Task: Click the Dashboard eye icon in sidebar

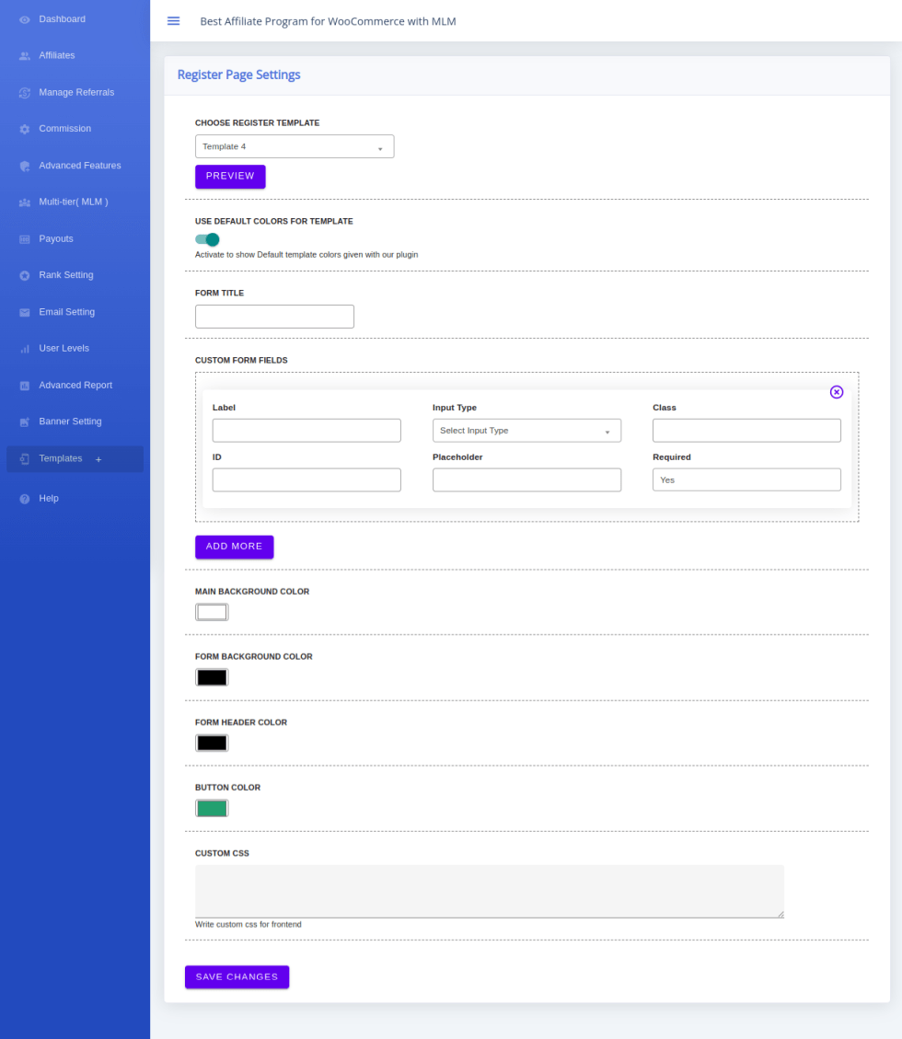Action: pyautogui.click(x=25, y=20)
